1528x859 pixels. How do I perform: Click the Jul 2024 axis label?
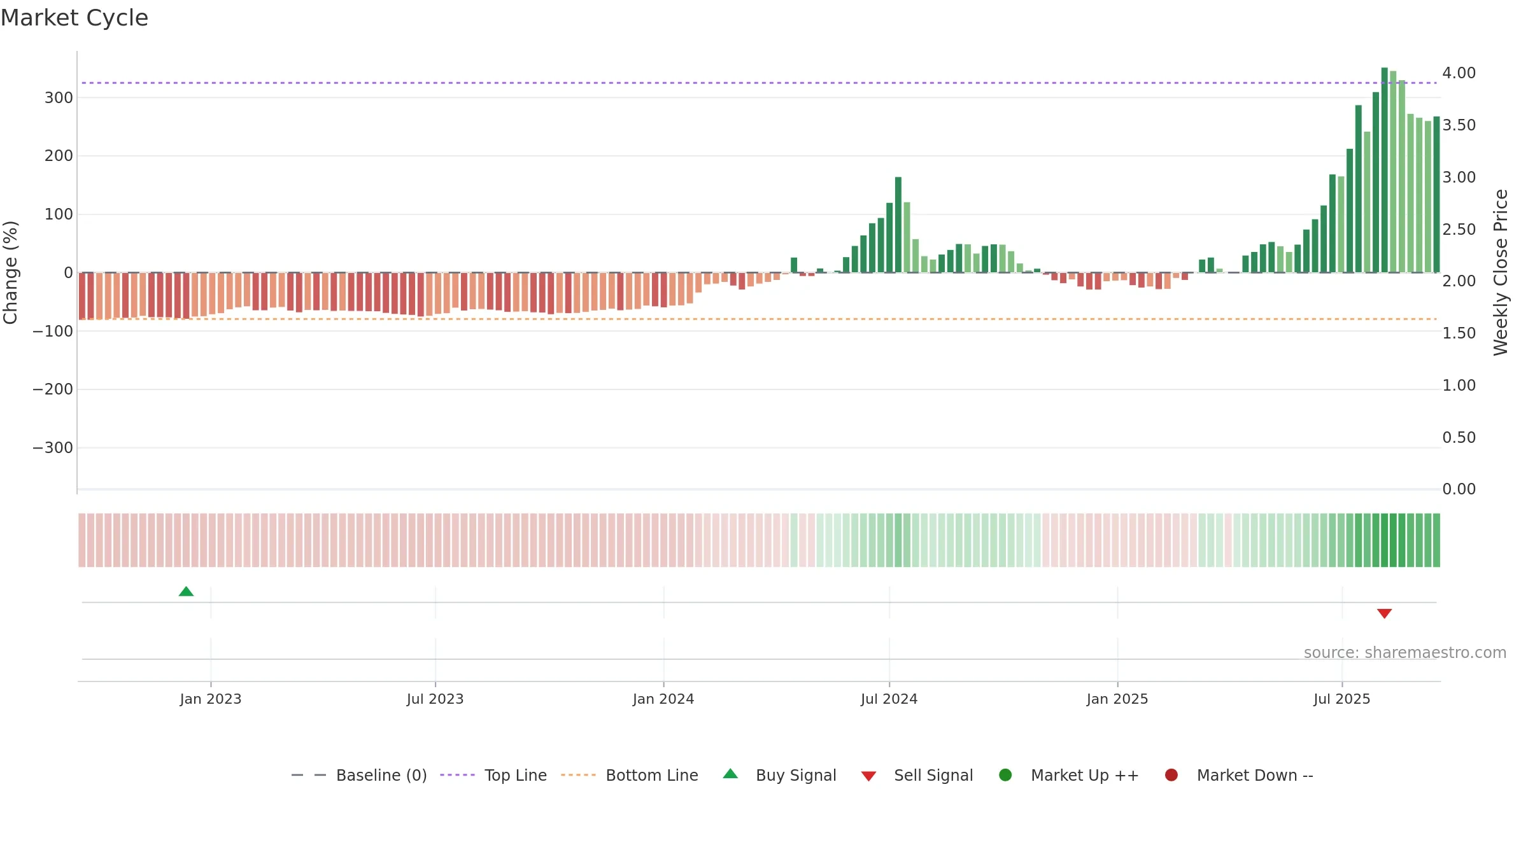point(889,699)
